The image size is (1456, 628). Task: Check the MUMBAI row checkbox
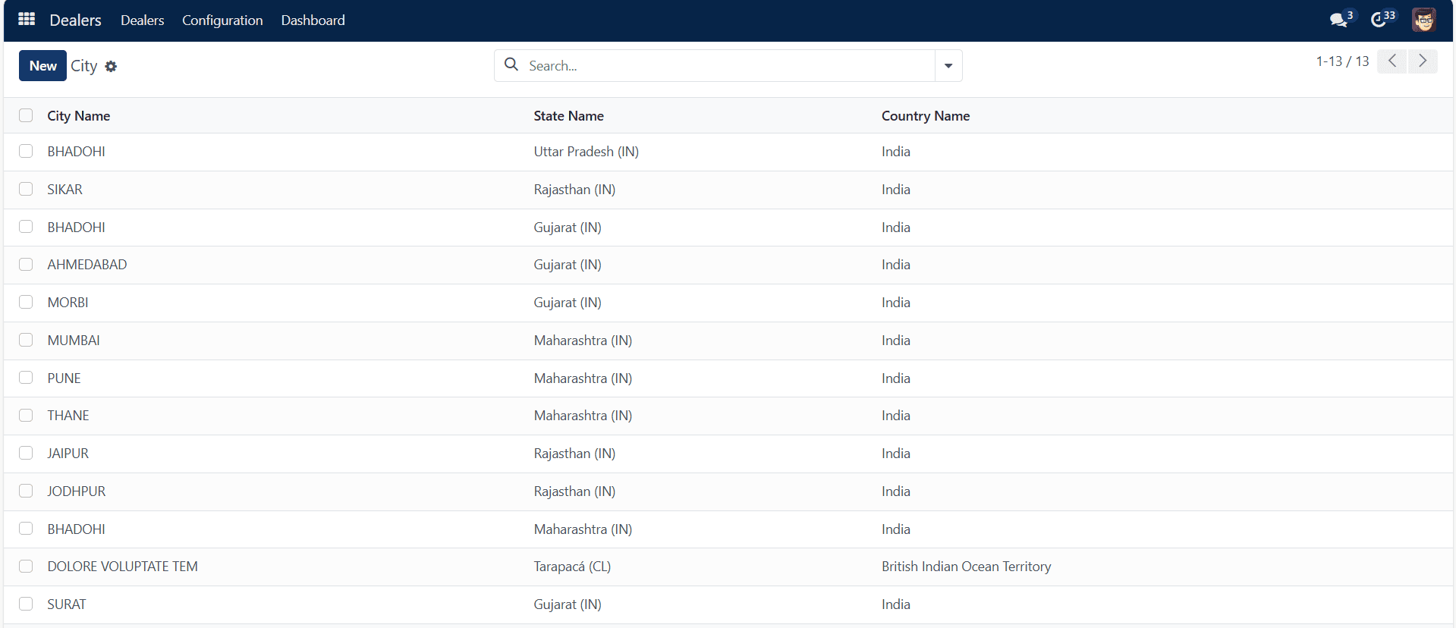tap(26, 340)
